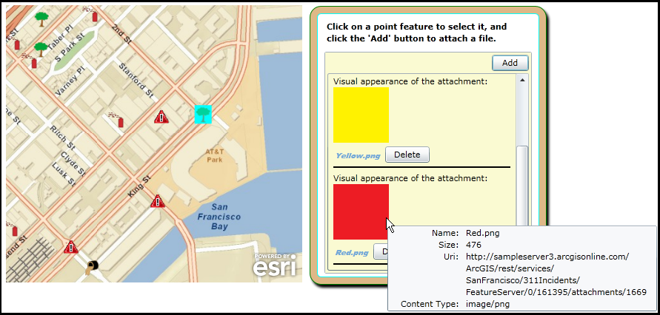Click the 'Click on a point feature' instruction text

[417, 33]
